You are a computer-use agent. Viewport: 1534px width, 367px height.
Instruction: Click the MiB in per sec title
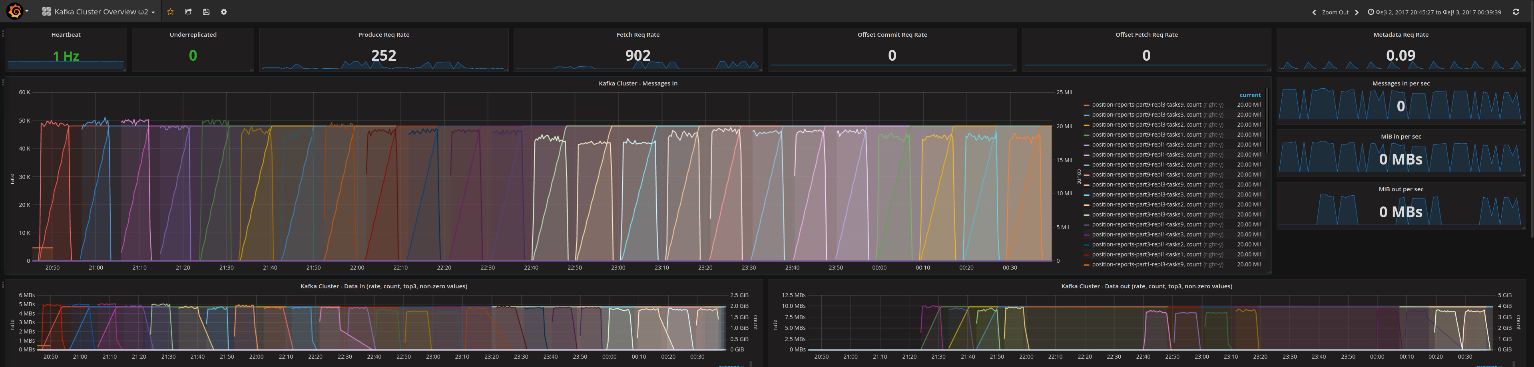[1401, 136]
